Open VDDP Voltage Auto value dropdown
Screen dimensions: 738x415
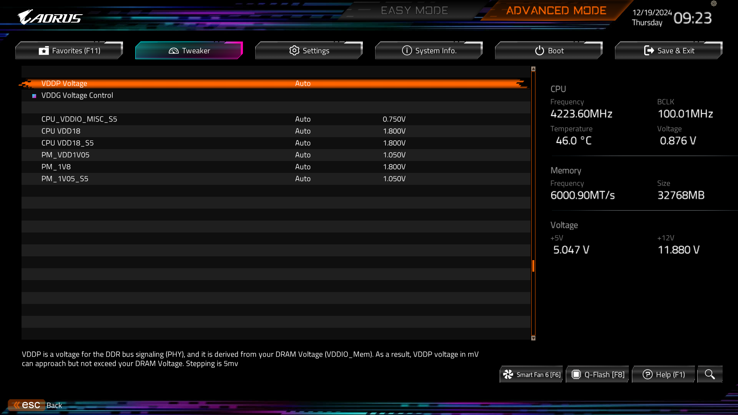tap(303, 83)
